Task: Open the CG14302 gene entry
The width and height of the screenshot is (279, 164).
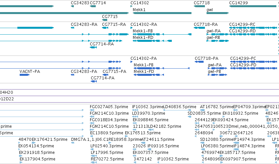Action: click(140, 3)
